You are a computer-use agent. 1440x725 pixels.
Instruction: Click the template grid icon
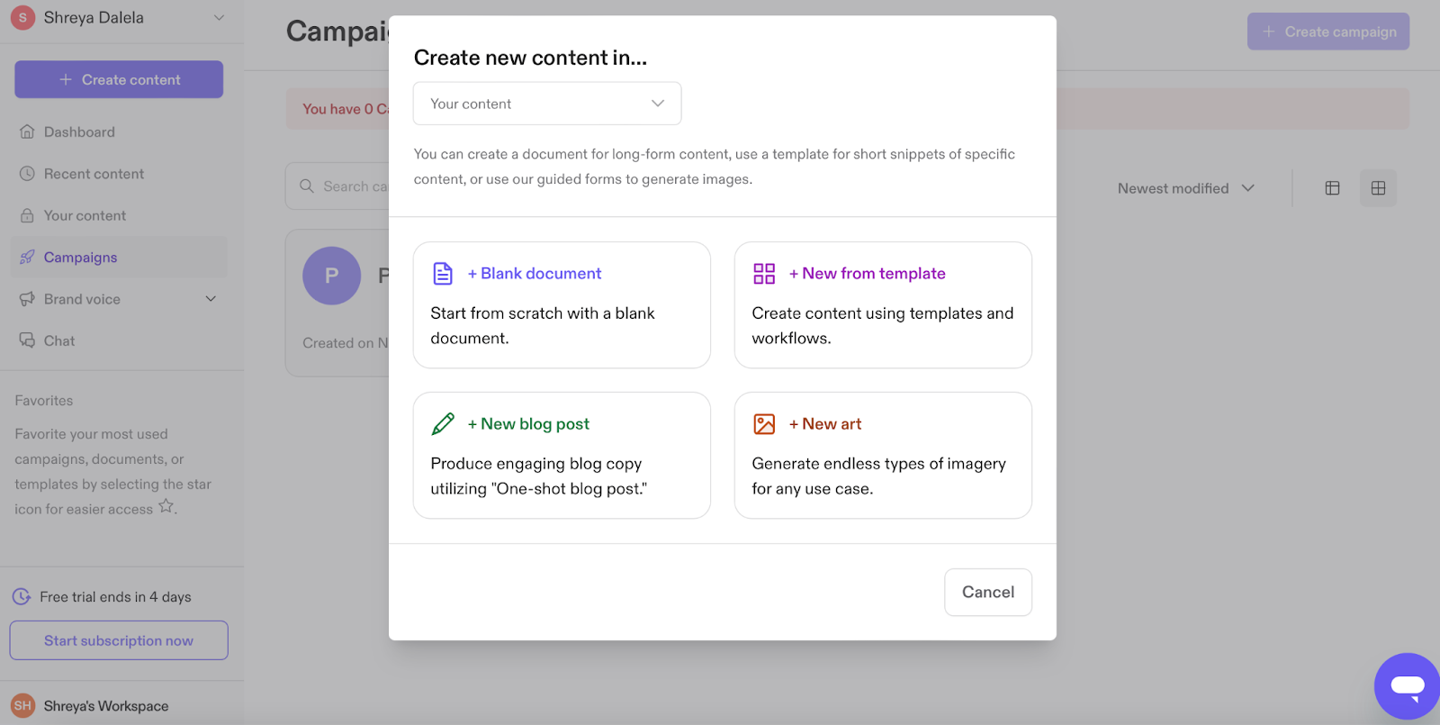click(764, 273)
